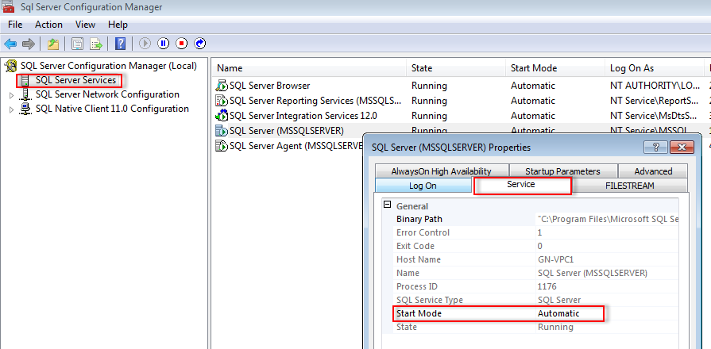Viewport: 711px width, 349px height.
Task: Open the Help menu
Action: 118,25
